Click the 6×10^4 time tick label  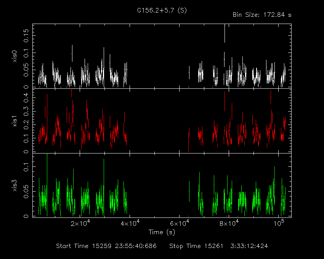click(180, 223)
